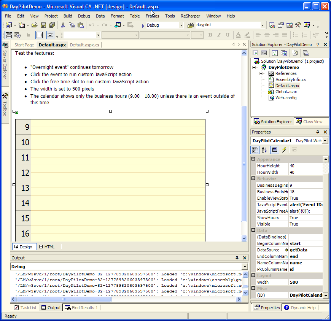Click the New Project toolbar icon

[x=9, y=25]
